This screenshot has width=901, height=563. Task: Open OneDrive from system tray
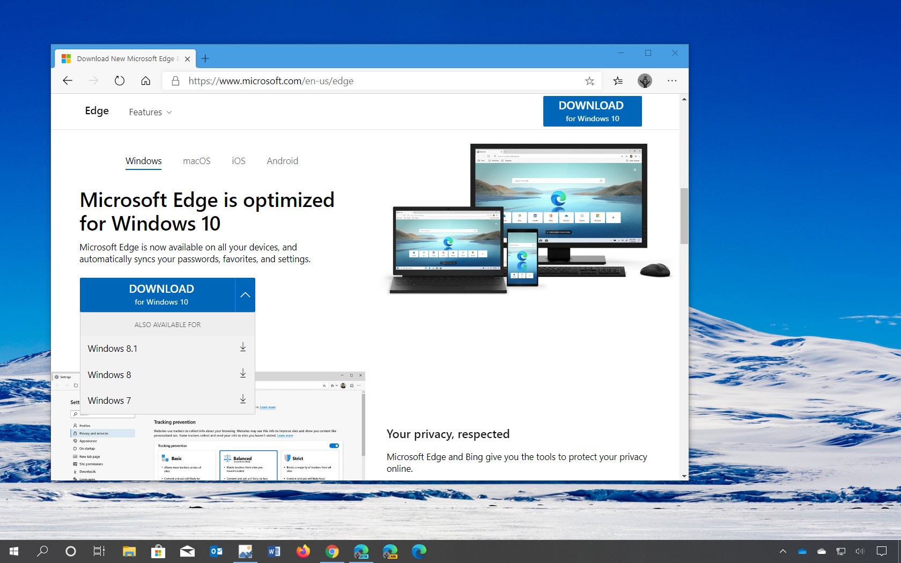(x=802, y=551)
